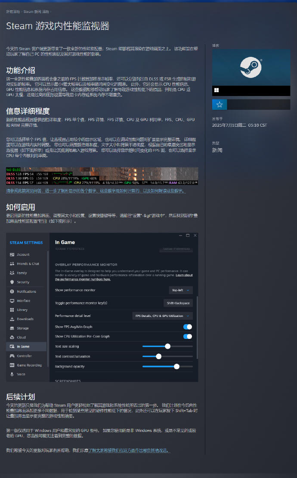297x478 pixels.
Task: Open the Steam logo capsule image
Action: coord(251,67)
